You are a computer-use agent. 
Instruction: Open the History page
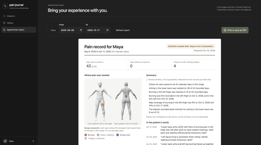pos(19,23)
